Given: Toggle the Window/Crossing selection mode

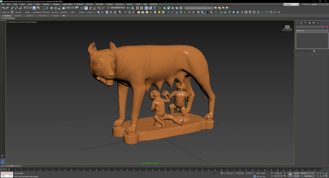Looking at the screenshot, I should (x=47, y=8).
